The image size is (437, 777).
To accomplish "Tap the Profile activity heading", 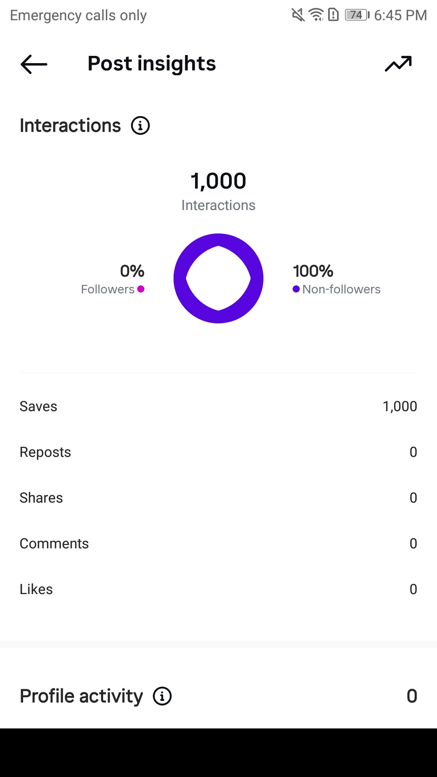I will pos(81,696).
